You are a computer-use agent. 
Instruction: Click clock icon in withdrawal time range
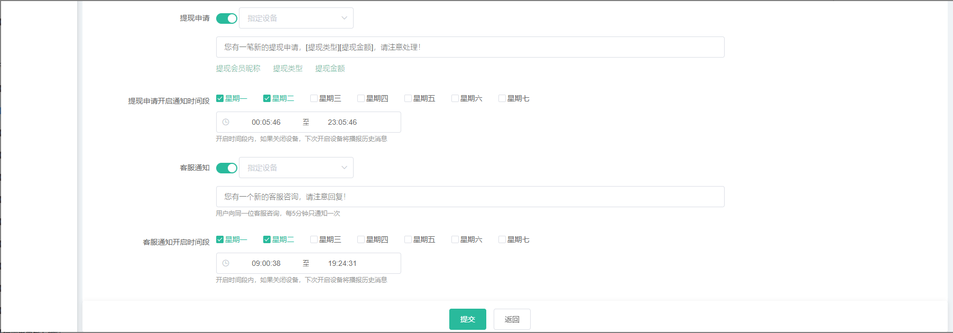(226, 122)
